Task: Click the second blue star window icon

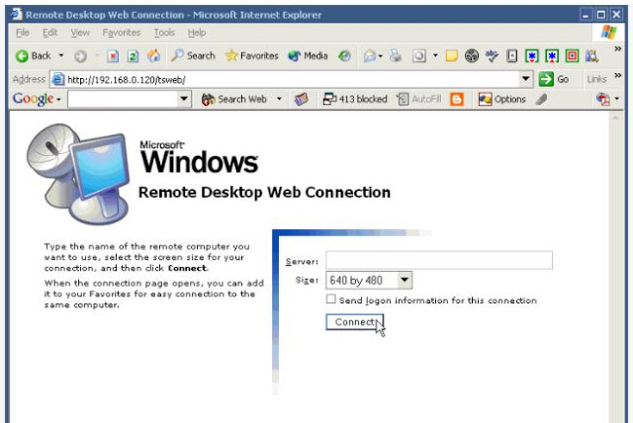Action: click(x=552, y=55)
